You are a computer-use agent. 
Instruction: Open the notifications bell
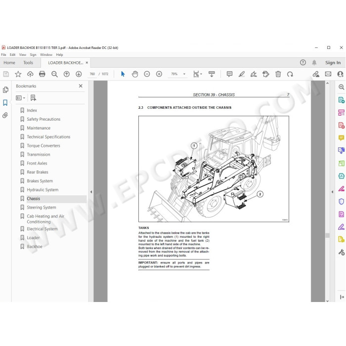pyautogui.click(x=314, y=63)
